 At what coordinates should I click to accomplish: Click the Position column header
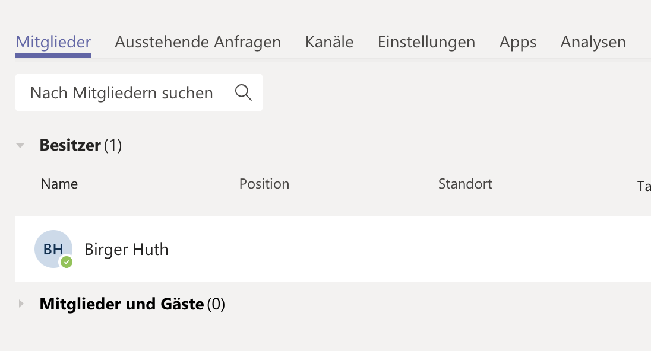click(x=264, y=184)
